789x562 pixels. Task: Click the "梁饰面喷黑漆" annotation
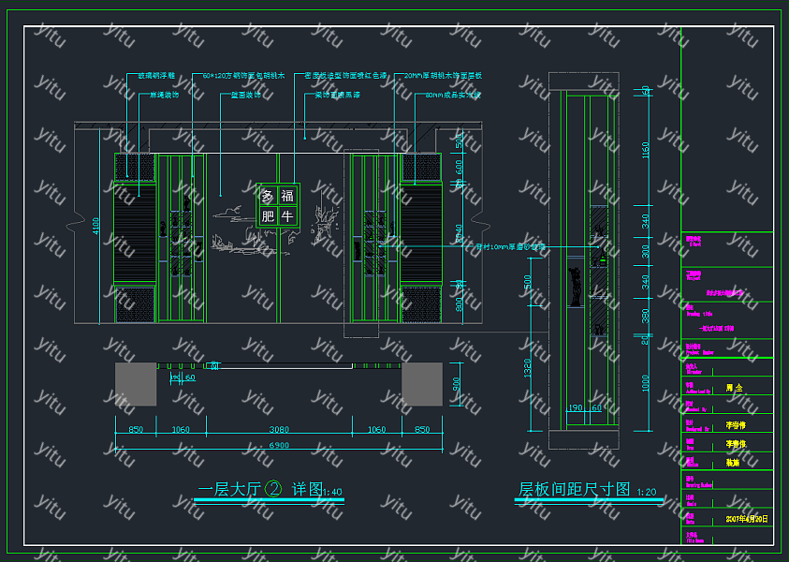(337, 96)
